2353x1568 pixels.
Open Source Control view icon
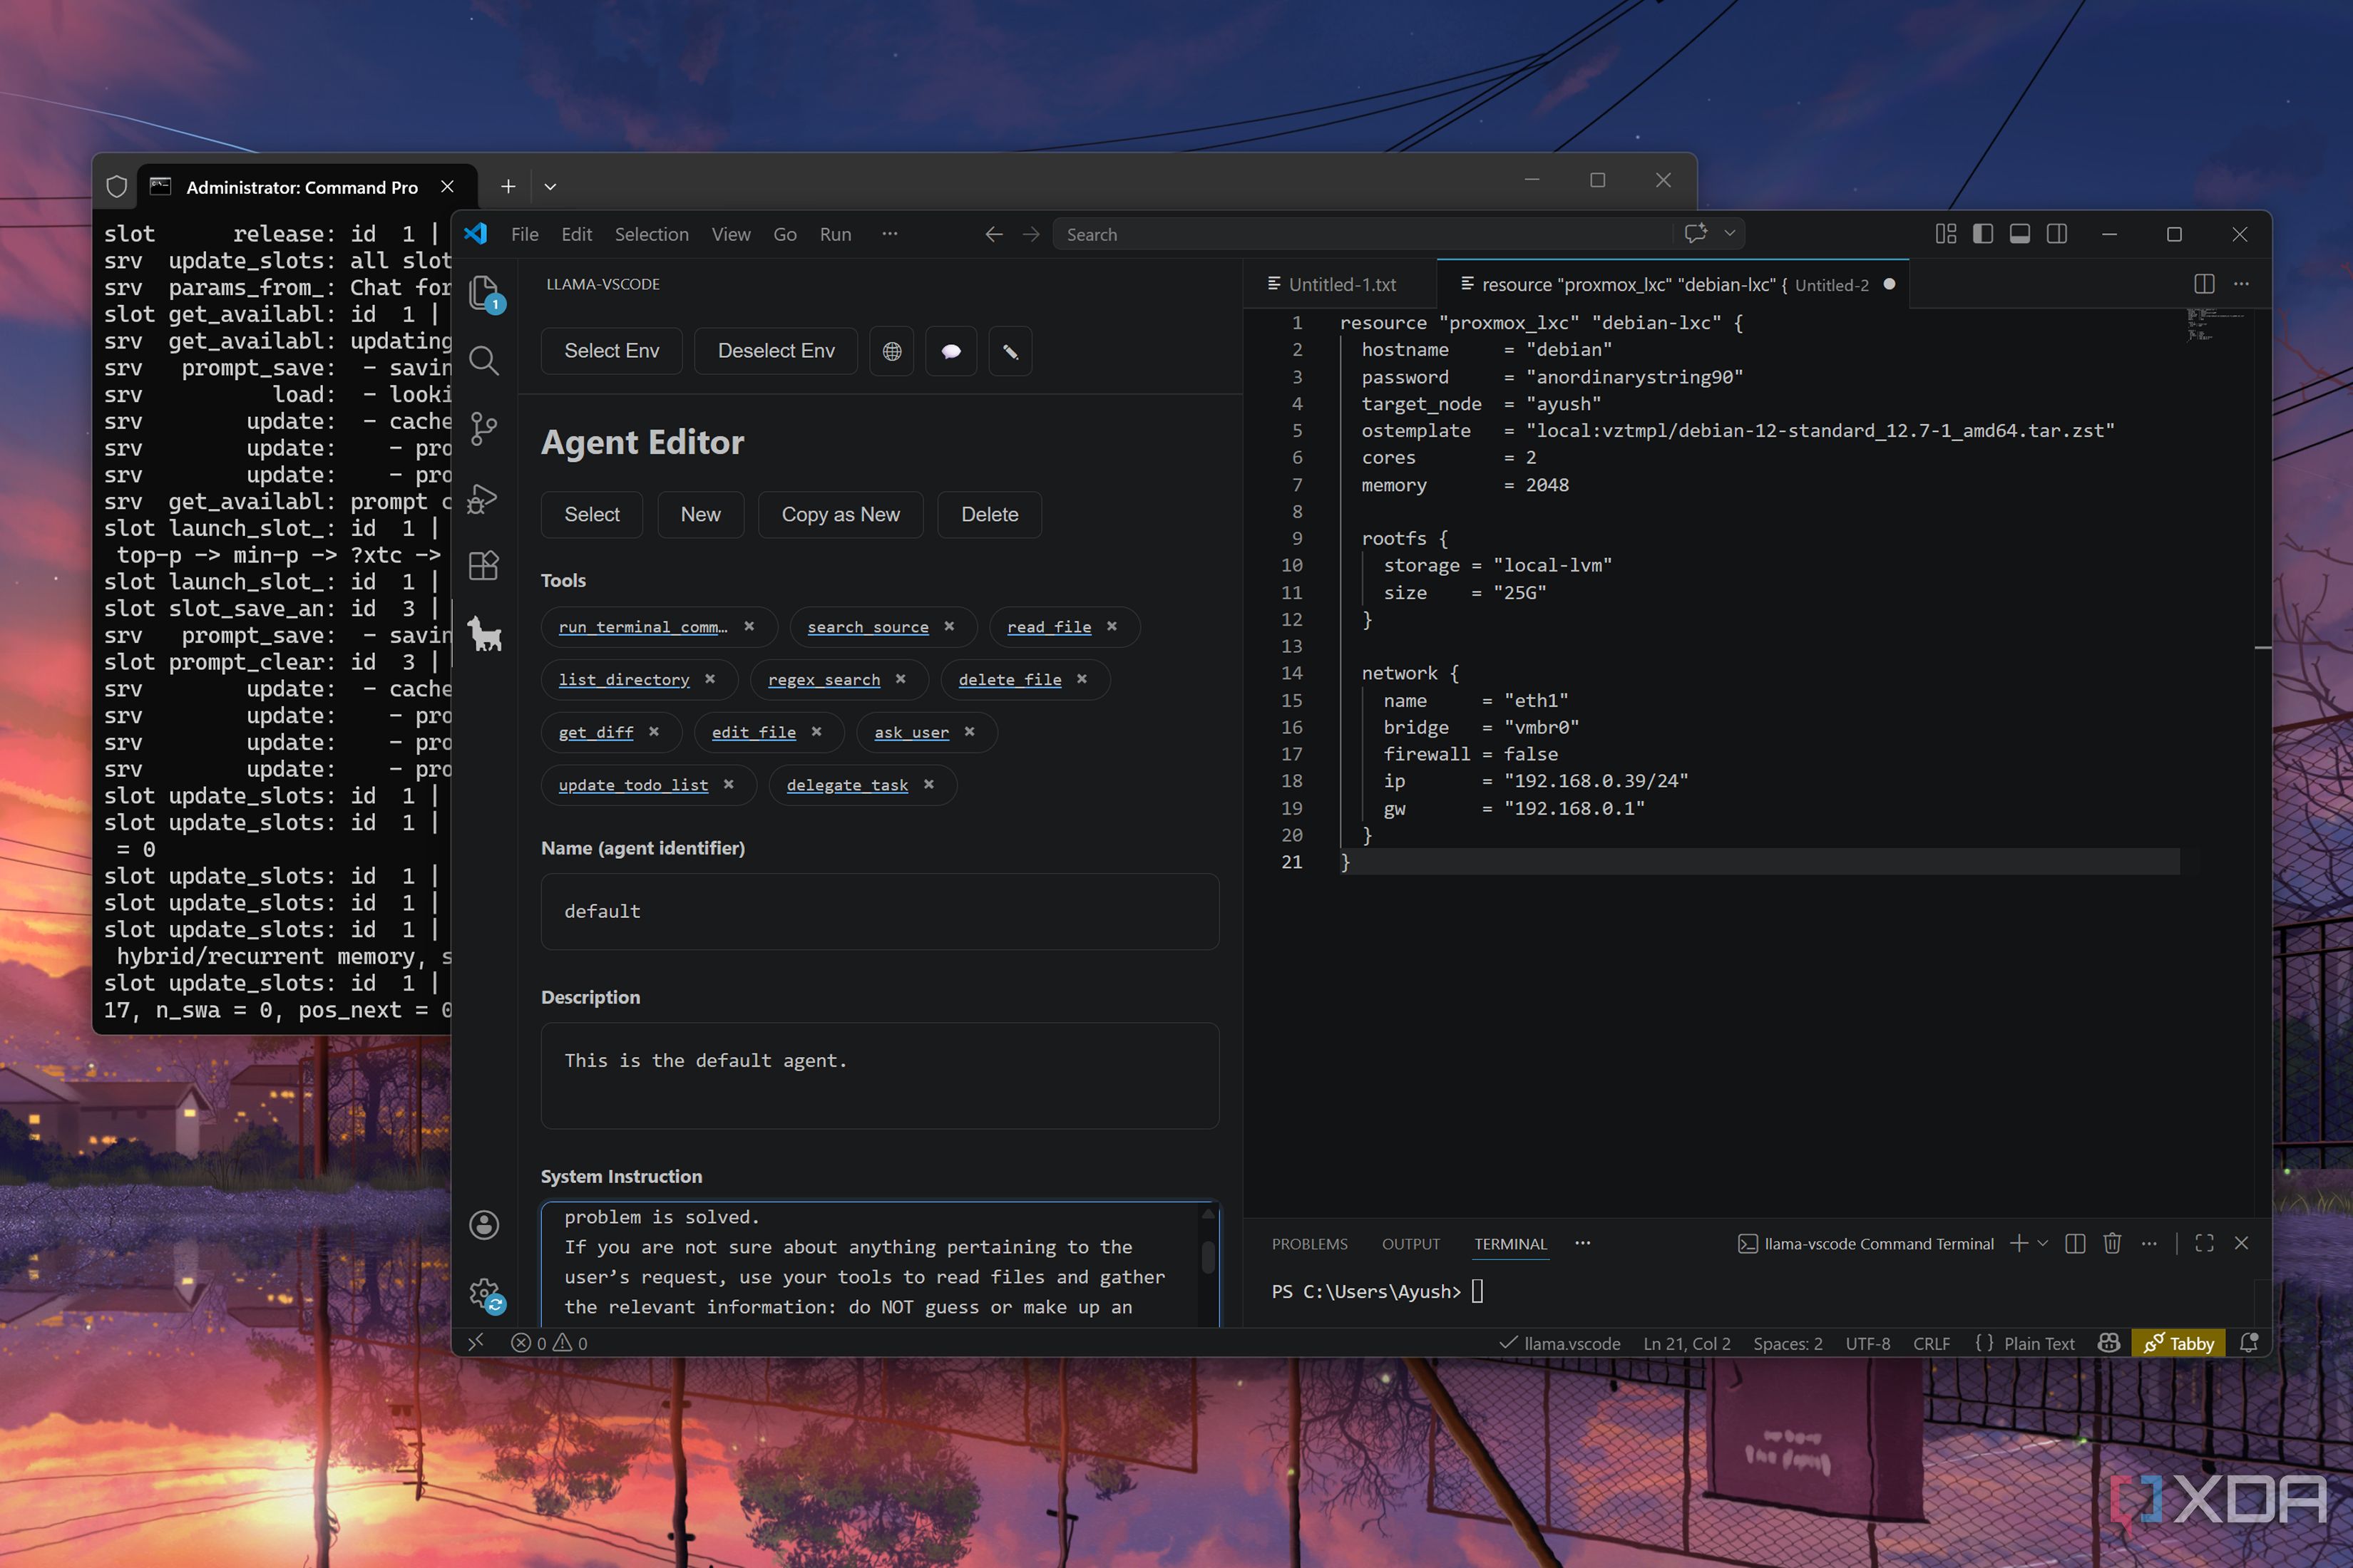(484, 428)
